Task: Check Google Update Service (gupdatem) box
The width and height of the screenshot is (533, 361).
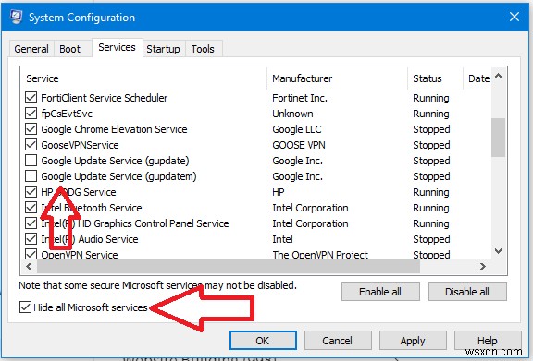Action: tap(31, 176)
